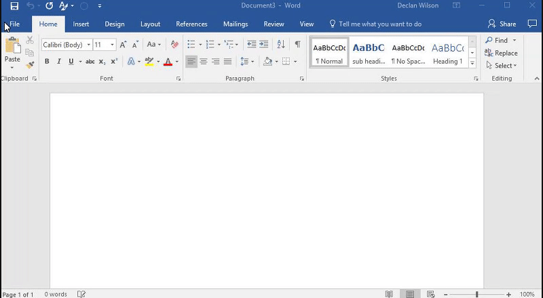
Task: Open the References ribbon tab
Action: point(191,24)
